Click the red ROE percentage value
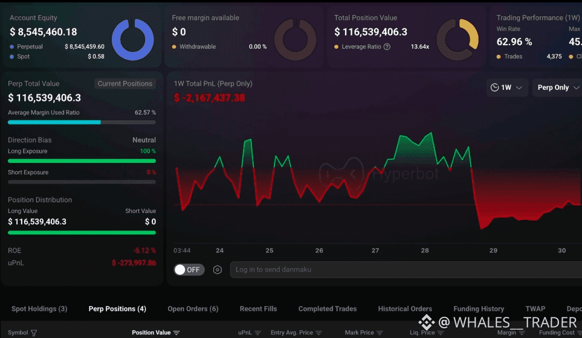This screenshot has height=338, width=582. click(x=145, y=250)
